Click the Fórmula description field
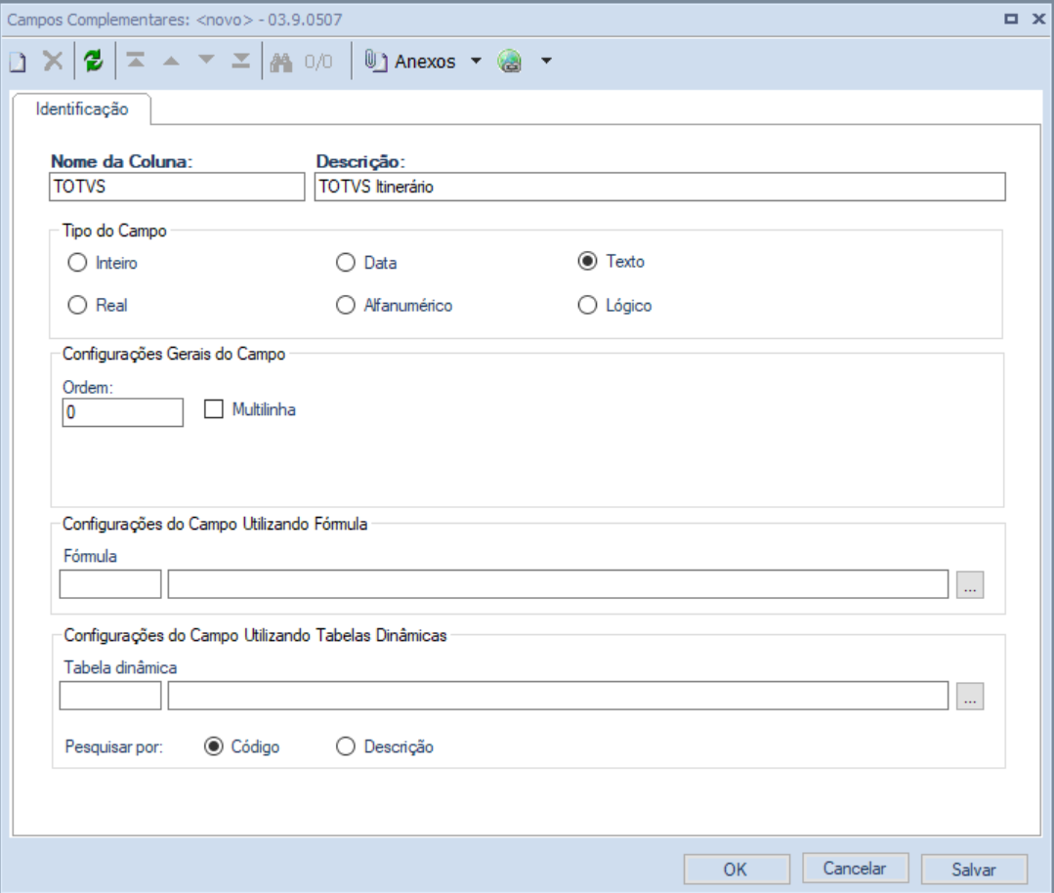The width and height of the screenshot is (1054, 893). (x=558, y=583)
